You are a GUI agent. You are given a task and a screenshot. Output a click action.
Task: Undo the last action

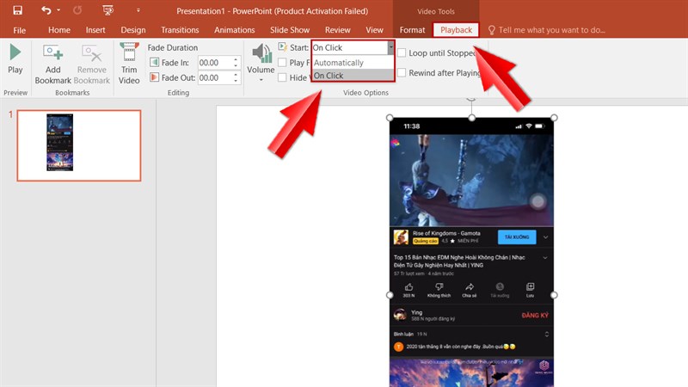[x=46, y=10]
